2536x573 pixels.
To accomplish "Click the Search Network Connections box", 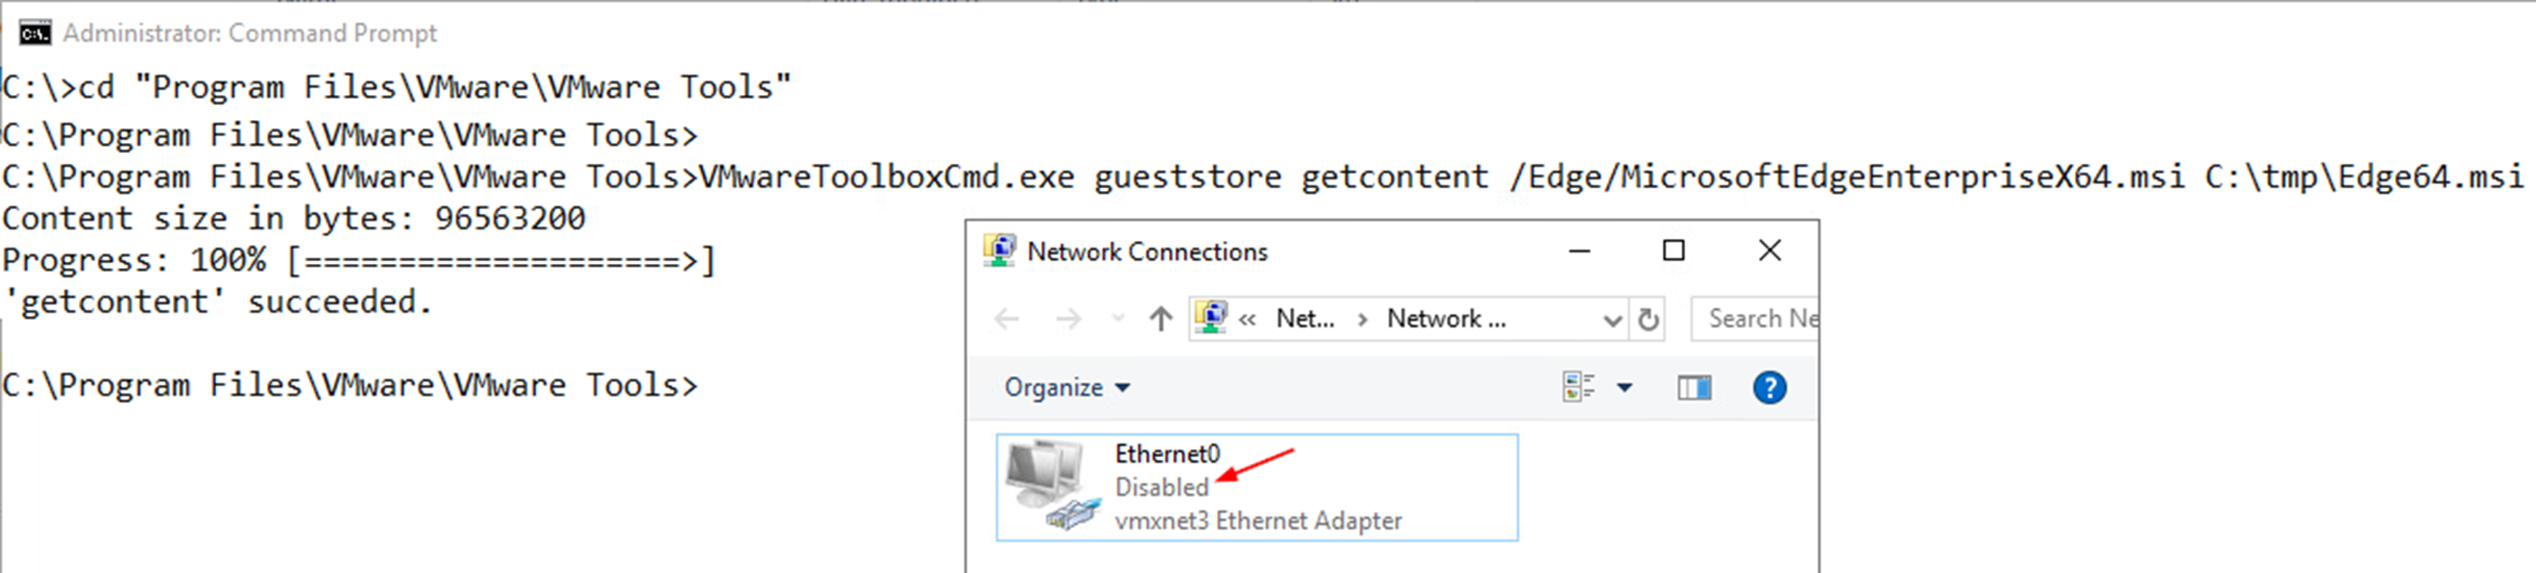I will click(1755, 319).
